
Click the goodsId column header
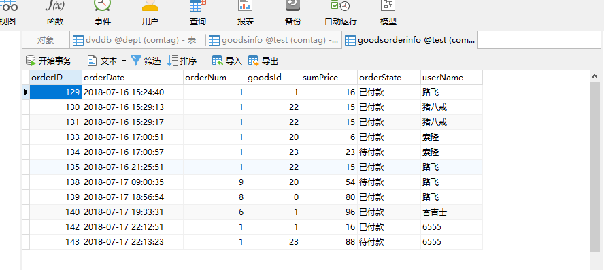coord(273,78)
